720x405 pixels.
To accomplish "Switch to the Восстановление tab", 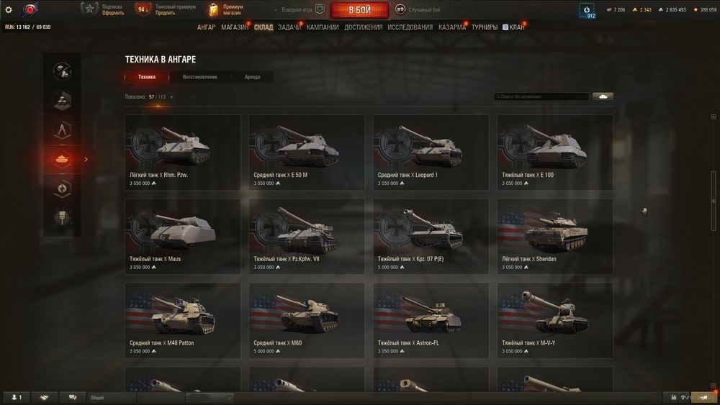I will [x=199, y=77].
